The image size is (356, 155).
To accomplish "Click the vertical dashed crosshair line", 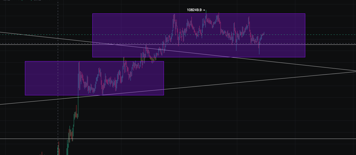I will click(58, 123).
